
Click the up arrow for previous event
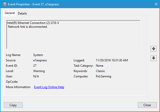coord(154,48)
